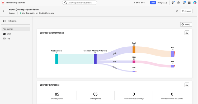Click the report help circle icon

coord(177,11)
